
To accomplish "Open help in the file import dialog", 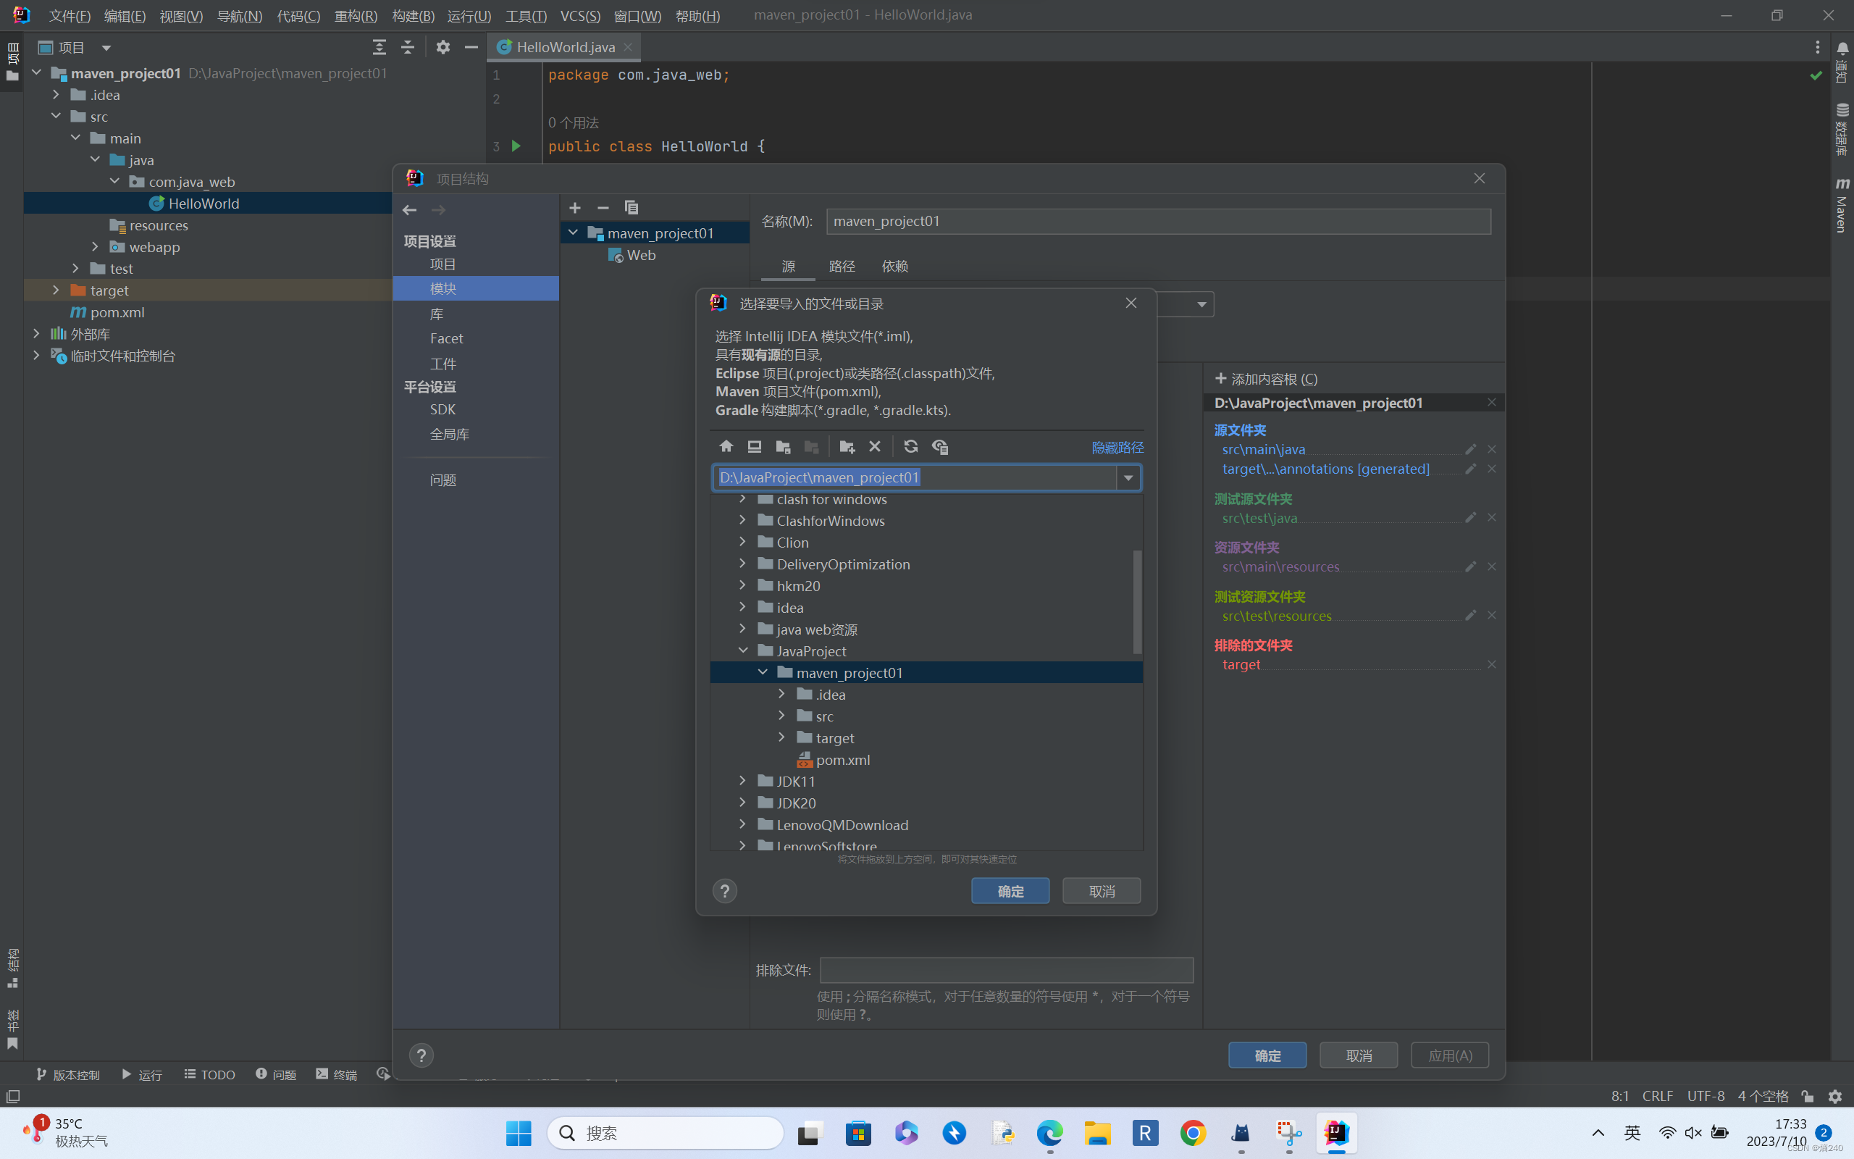I will [x=724, y=891].
